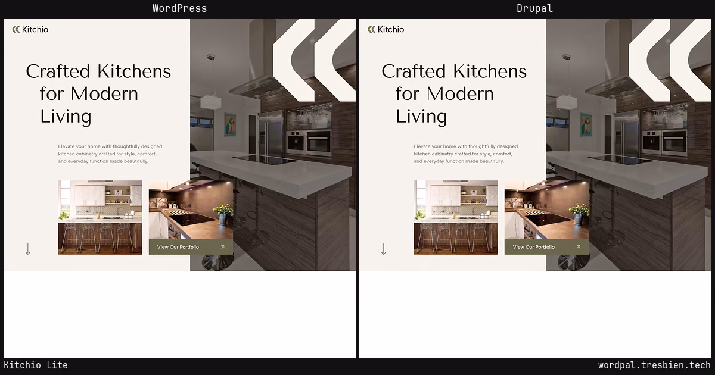Viewport: 715px width, 375px height.
Task: Click the 'Crafted Kitchens' heading in WordPress pane
Action: pos(98,93)
